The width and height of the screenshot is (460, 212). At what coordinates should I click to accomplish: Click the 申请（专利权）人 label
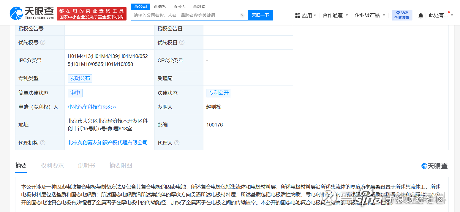pos(38,107)
